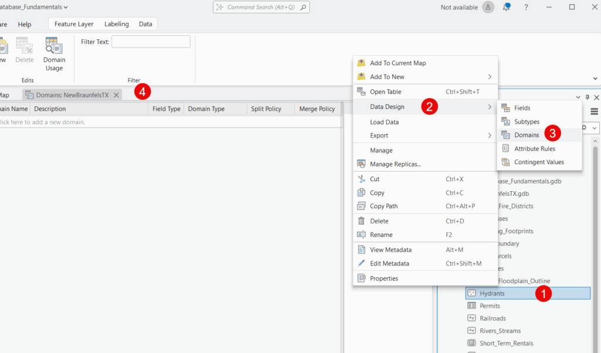This screenshot has height=353, width=601.
Task: Open the help question mark icon
Action: [x=526, y=7]
